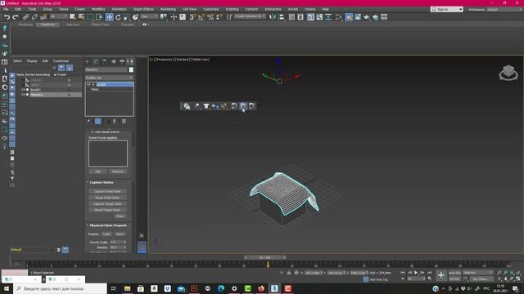Open the Sign In dropdown
524x294 pixels.
click(447, 9)
